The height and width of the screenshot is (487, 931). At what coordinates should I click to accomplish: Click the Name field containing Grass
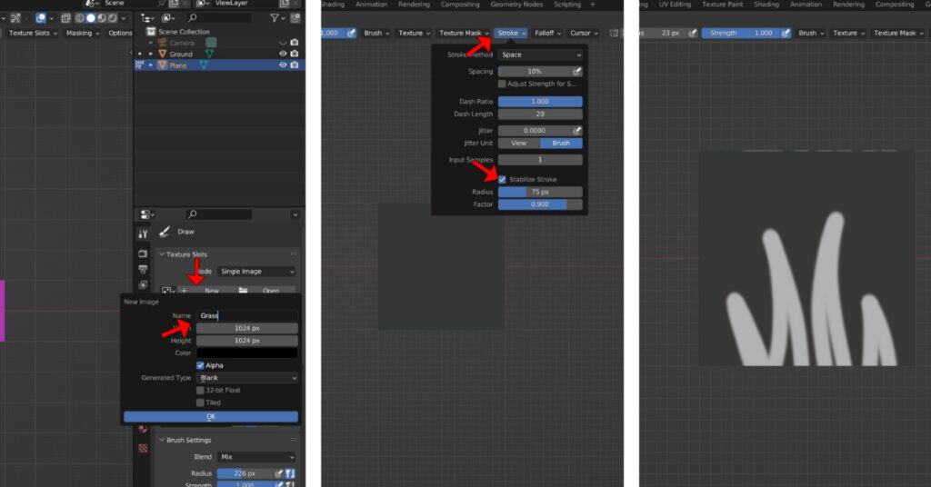tap(247, 315)
